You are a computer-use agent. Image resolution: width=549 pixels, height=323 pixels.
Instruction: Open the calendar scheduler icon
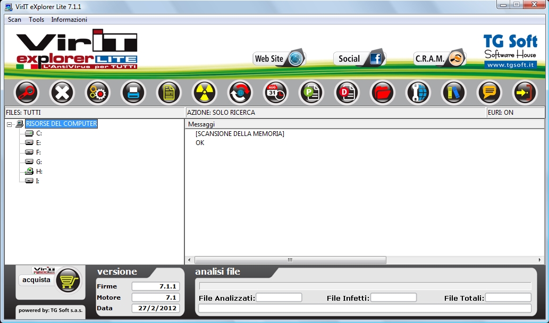click(x=275, y=93)
